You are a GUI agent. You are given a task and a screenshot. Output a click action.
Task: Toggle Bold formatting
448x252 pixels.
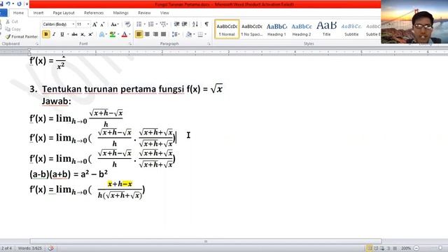pyautogui.click(x=45, y=34)
